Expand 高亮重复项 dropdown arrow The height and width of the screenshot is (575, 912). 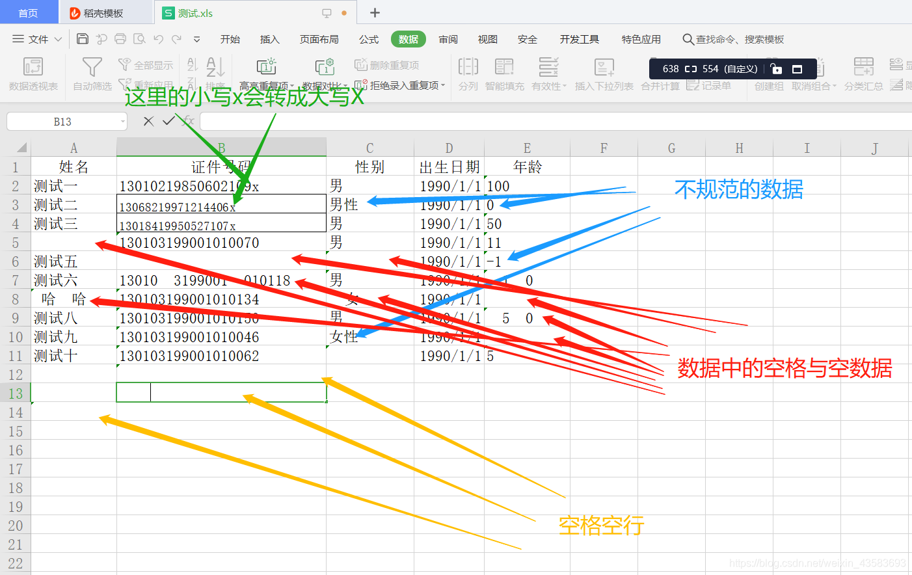tap(292, 86)
